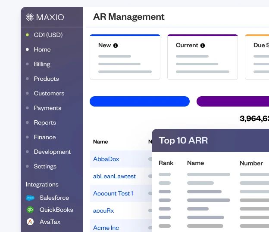Select the Current AR summary card

203,57
